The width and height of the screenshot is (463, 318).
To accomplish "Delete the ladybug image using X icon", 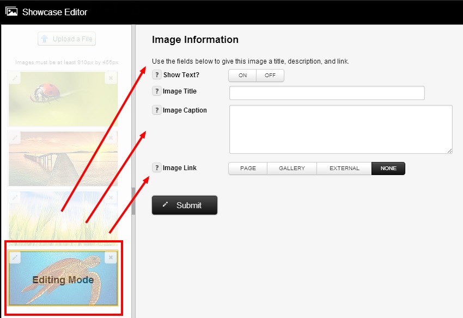I will pyautogui.click(x=111, y=78).
